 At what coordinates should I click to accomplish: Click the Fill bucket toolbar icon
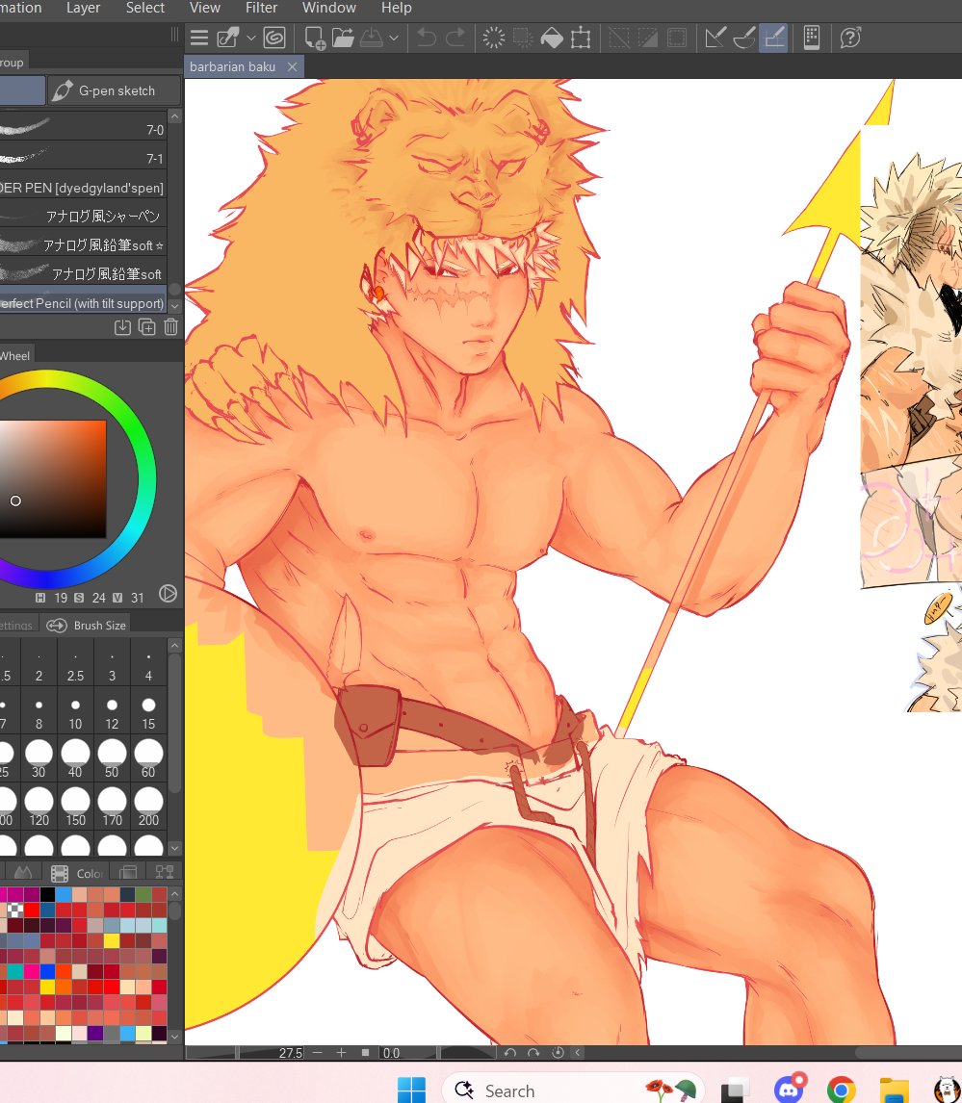(552, 38)
